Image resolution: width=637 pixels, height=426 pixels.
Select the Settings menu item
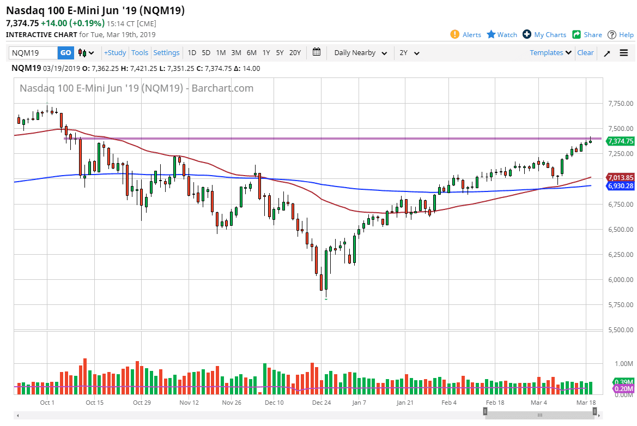[x=166, y=53]
